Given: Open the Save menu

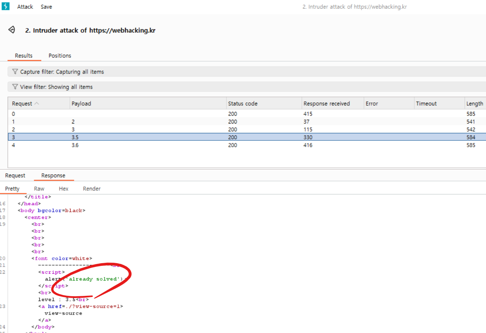Looking at the screenshot, I should [46, 7].
